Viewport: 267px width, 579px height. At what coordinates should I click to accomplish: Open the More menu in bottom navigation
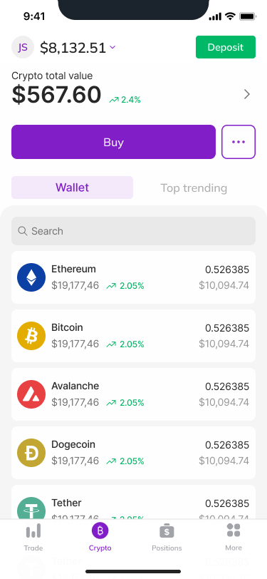point(234,537)
